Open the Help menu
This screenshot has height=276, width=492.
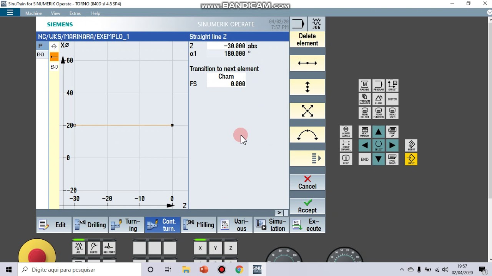point(96,13)
